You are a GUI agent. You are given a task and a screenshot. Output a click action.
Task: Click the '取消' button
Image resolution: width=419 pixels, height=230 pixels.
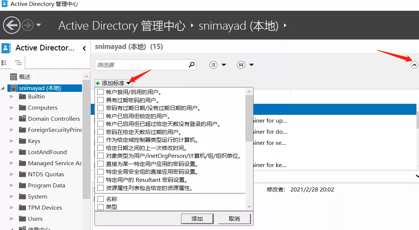click(234, 219)
